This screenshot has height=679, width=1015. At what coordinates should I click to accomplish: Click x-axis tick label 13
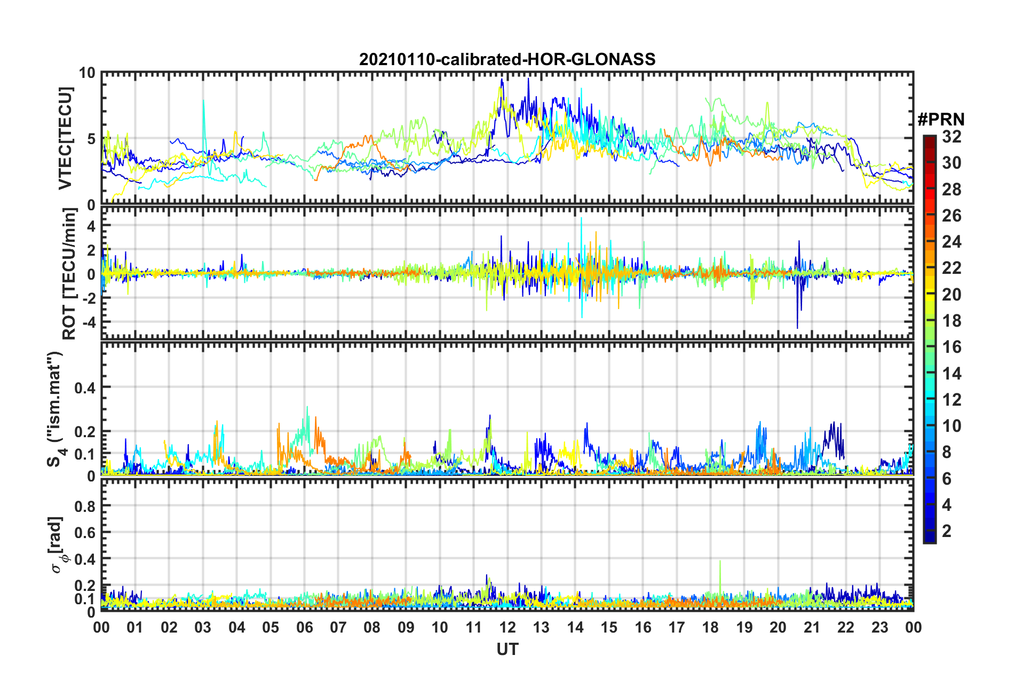(x=541, y=628)
